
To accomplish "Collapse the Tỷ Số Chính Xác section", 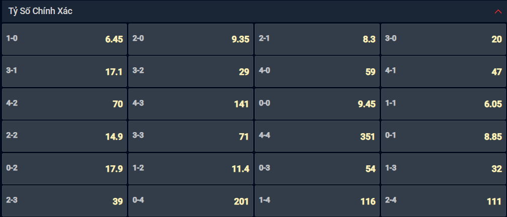I will [497, 12].
